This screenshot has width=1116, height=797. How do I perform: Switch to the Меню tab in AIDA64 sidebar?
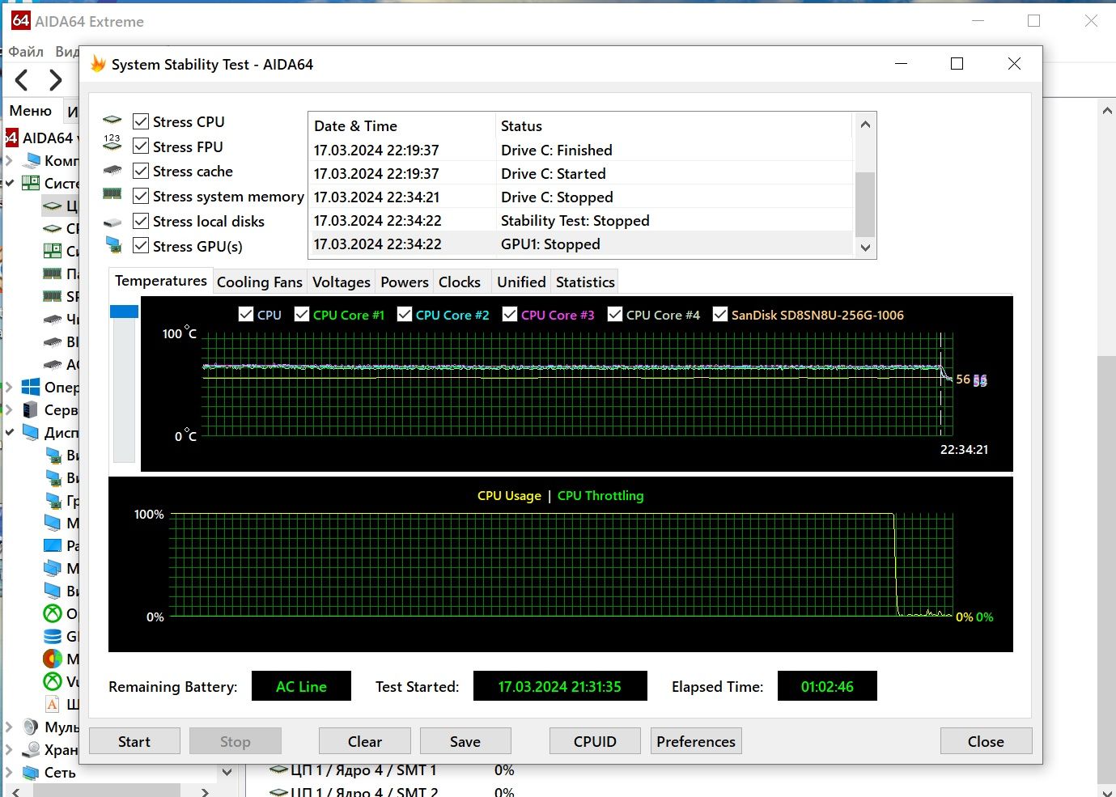click(31, 110)
